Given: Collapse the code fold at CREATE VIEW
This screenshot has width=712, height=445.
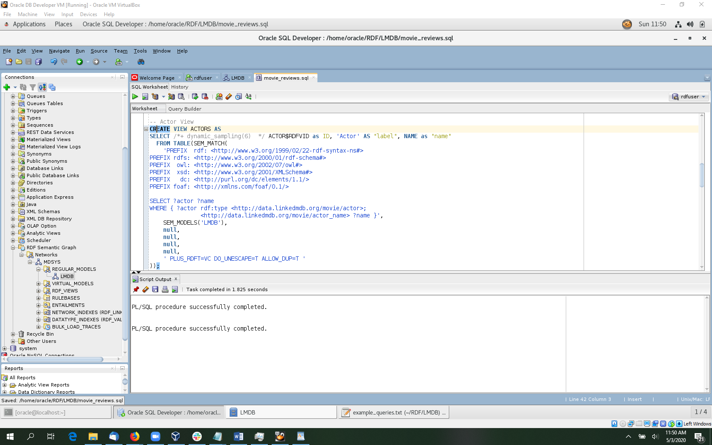Looking at the screenshot, I should click(146, 129).
